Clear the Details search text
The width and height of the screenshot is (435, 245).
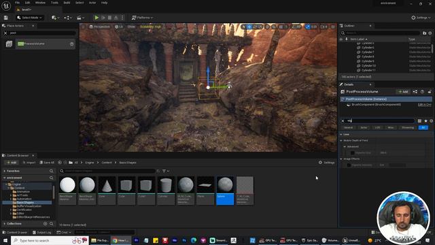(343, 121)
